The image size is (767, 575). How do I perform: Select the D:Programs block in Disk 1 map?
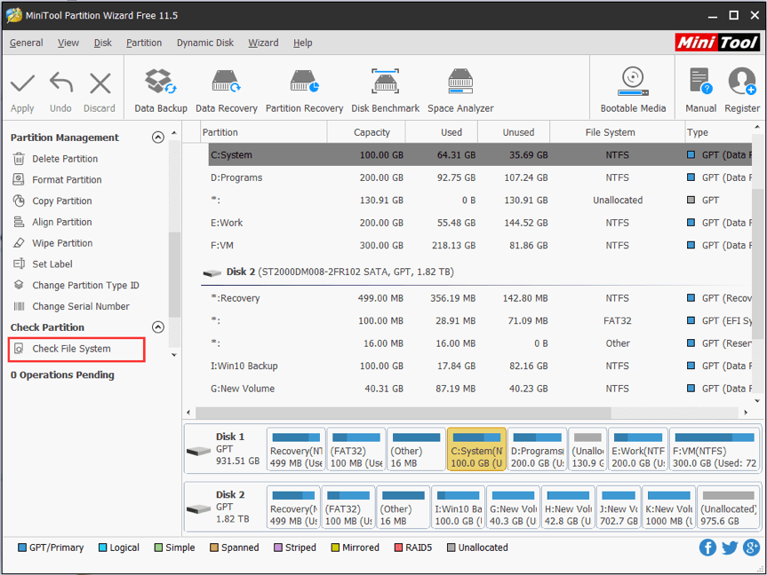[536, 448]
